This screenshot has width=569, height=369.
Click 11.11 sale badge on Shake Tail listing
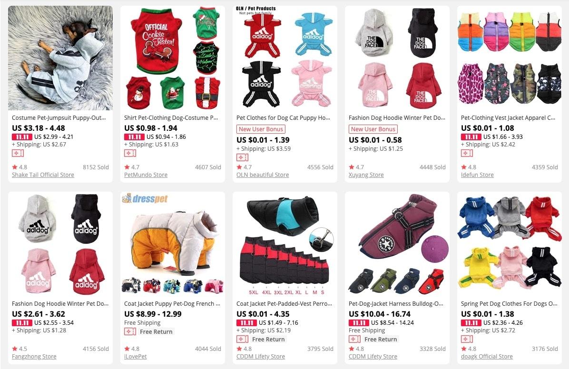click(x=22, y=137)
